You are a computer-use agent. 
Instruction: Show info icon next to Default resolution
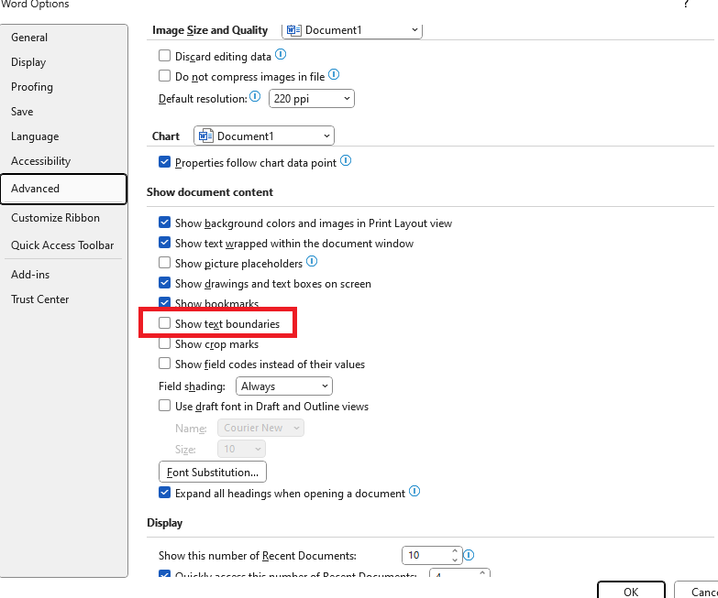tap(255, 96)
